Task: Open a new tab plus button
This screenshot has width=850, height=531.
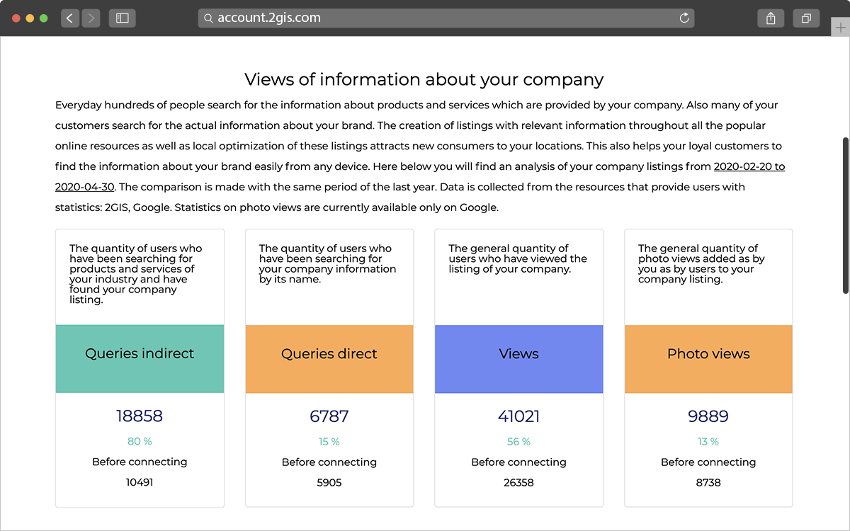Action: pyautogui.click(x=840, y=28)
